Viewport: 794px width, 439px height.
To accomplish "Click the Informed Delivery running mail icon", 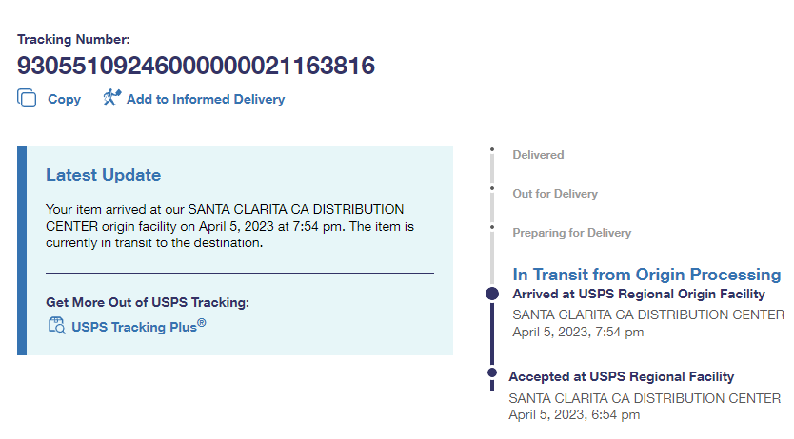I will pyautogui.click(x=112, y=98).
